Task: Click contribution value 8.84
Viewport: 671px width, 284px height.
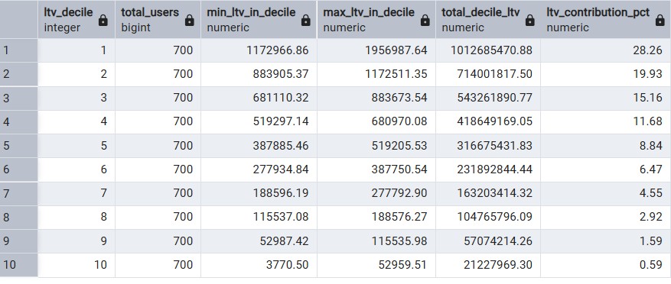Action: point(651,146)
